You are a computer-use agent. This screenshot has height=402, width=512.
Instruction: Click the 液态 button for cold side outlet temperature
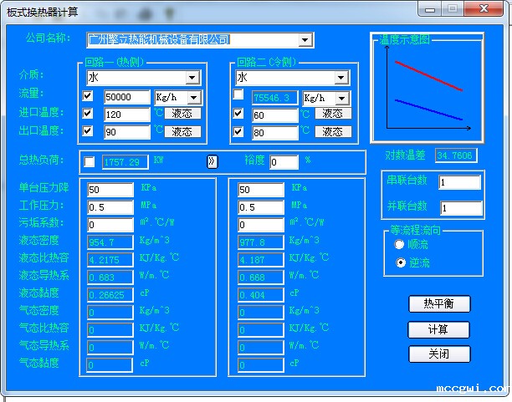(332, 131)
